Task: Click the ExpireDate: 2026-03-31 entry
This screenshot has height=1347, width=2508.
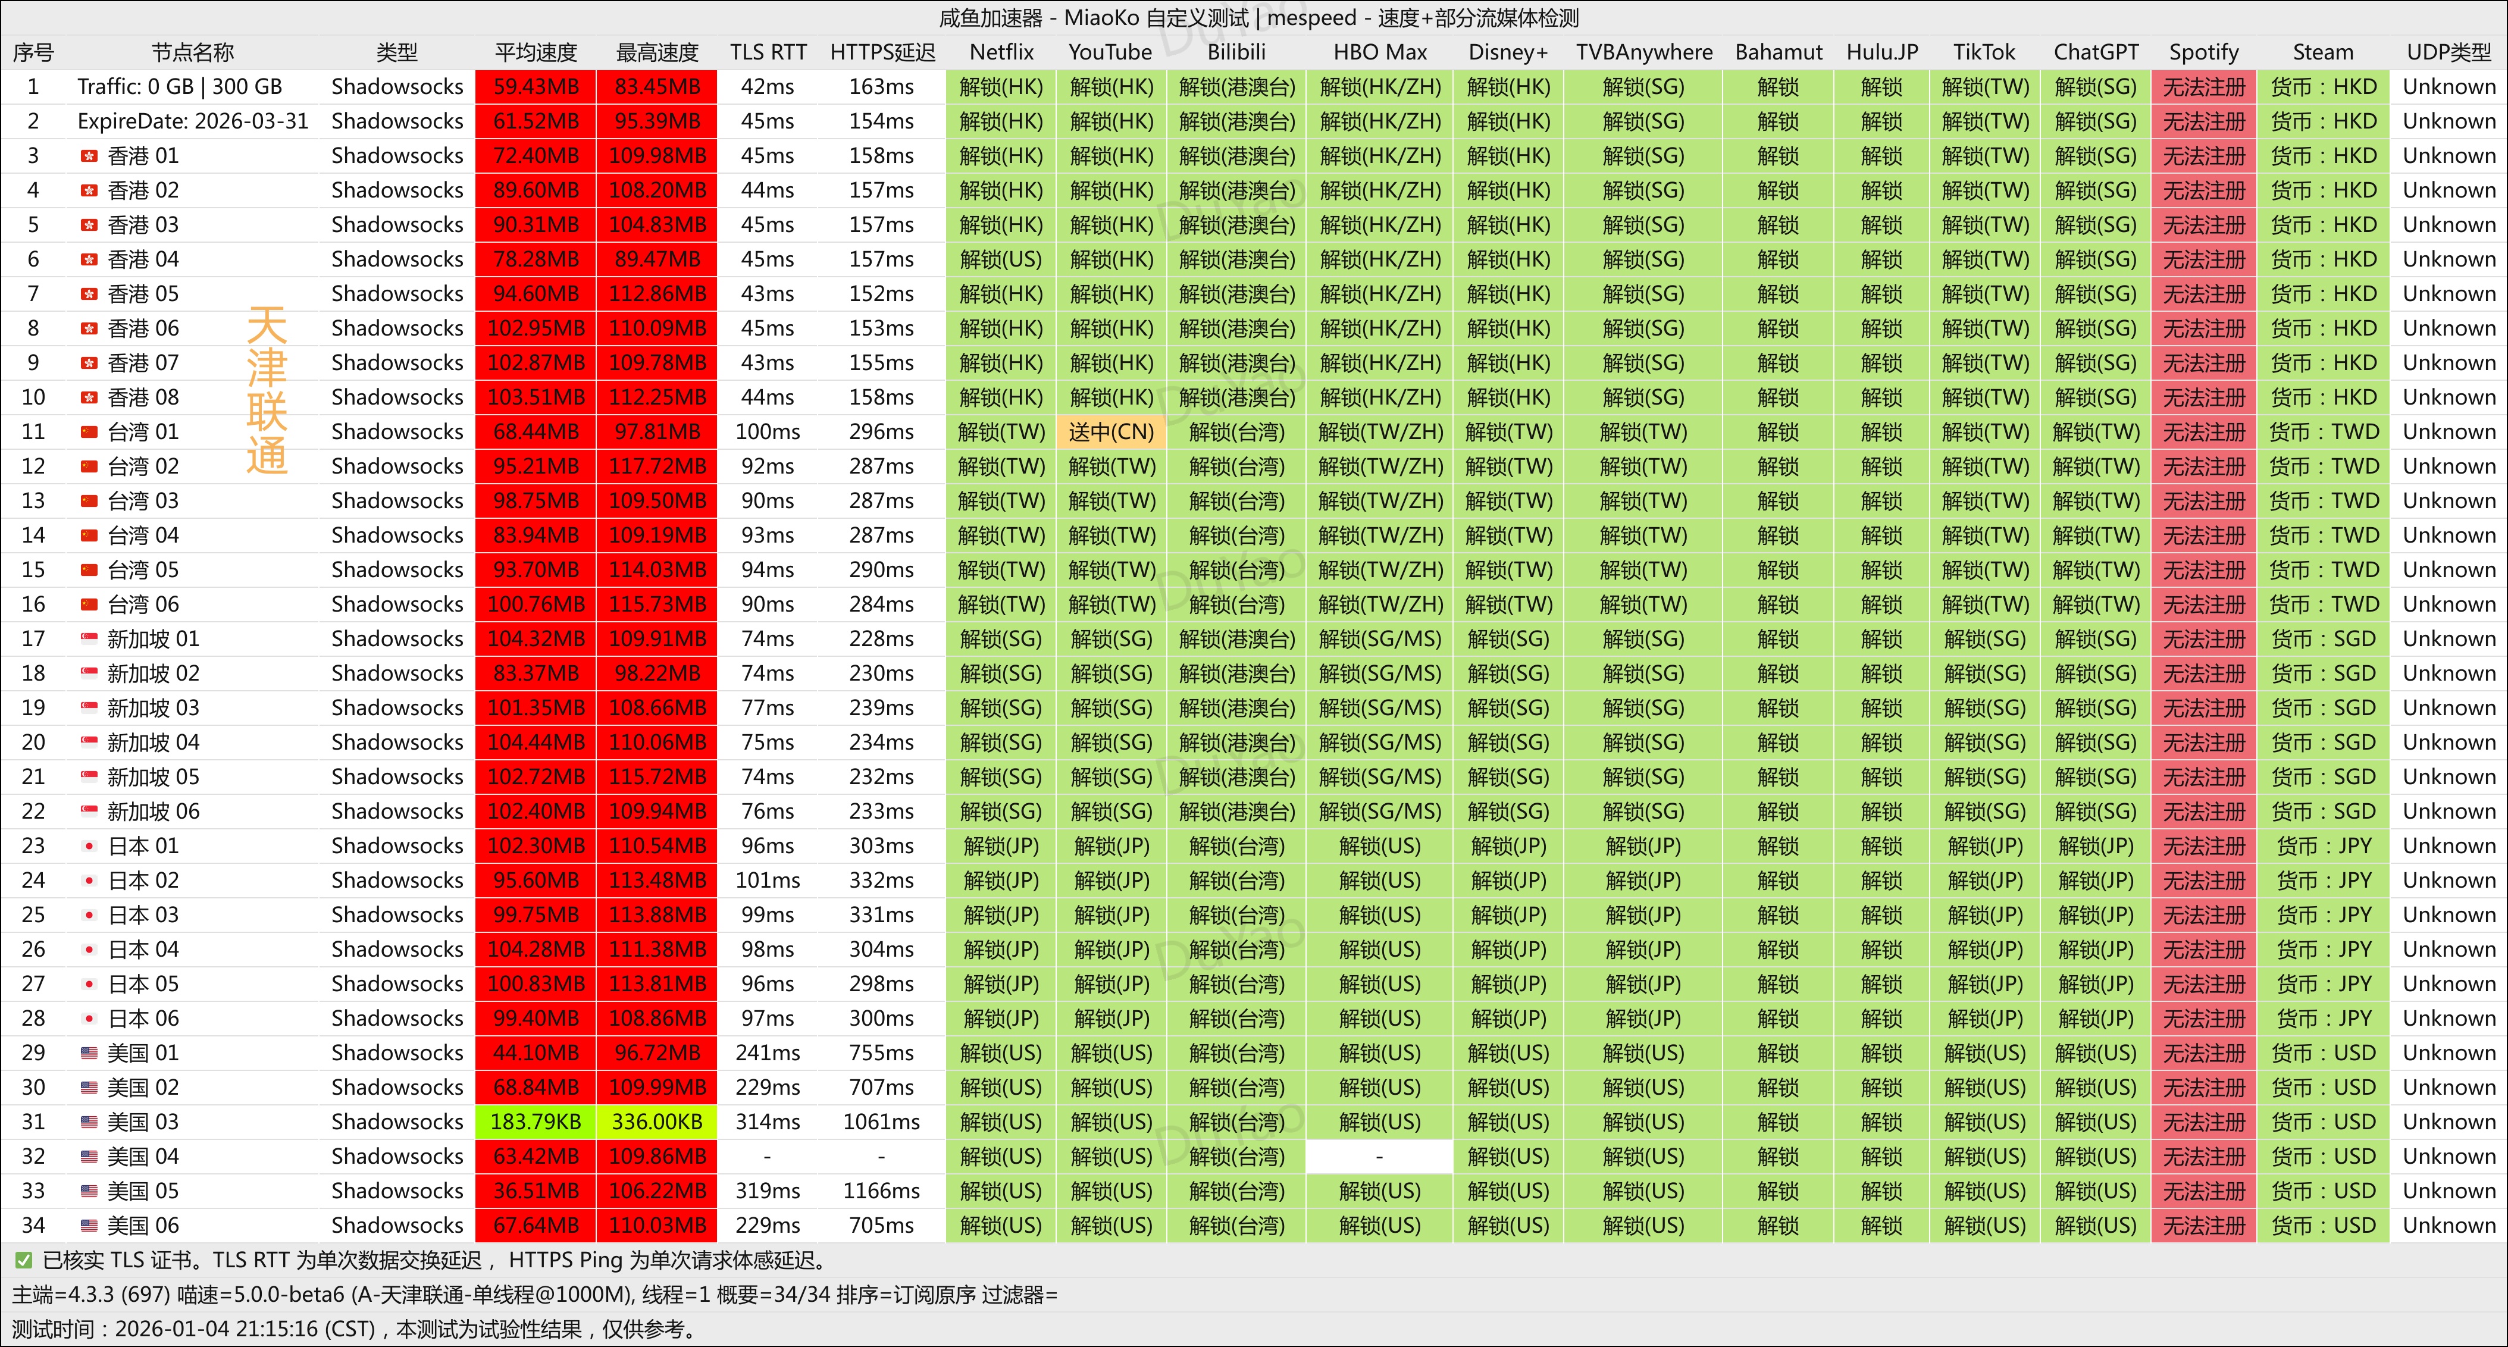Action: 193,121
